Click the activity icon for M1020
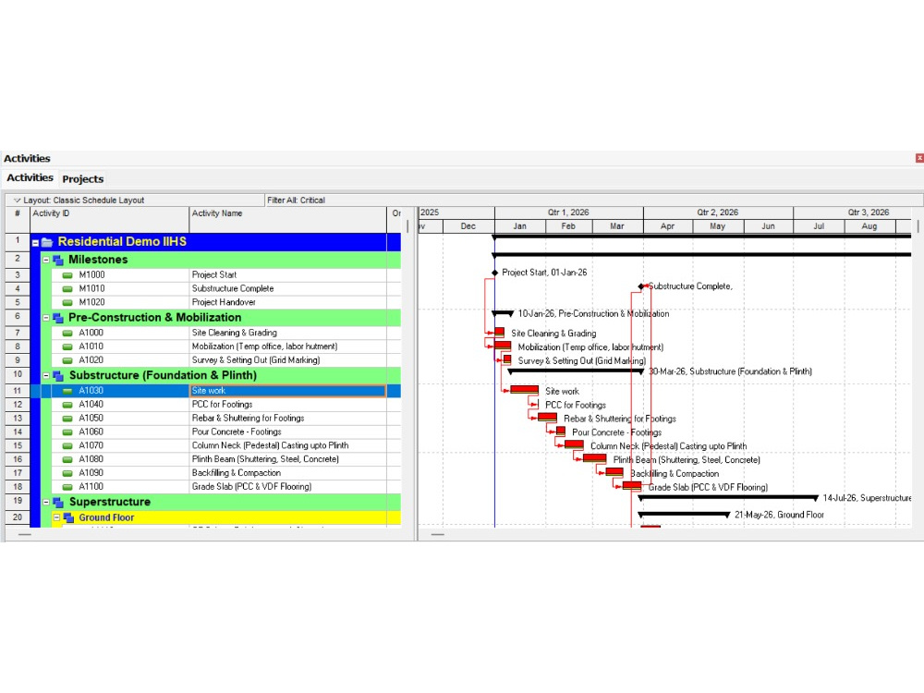The height and width of the screenshot is (693, 924). click(67, 302)
